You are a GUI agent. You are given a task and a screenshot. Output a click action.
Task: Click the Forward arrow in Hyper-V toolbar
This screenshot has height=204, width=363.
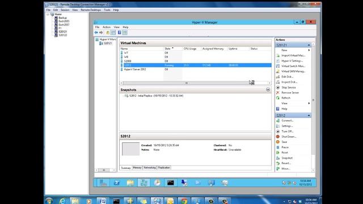pyautogui.click(x=101, y=33)
